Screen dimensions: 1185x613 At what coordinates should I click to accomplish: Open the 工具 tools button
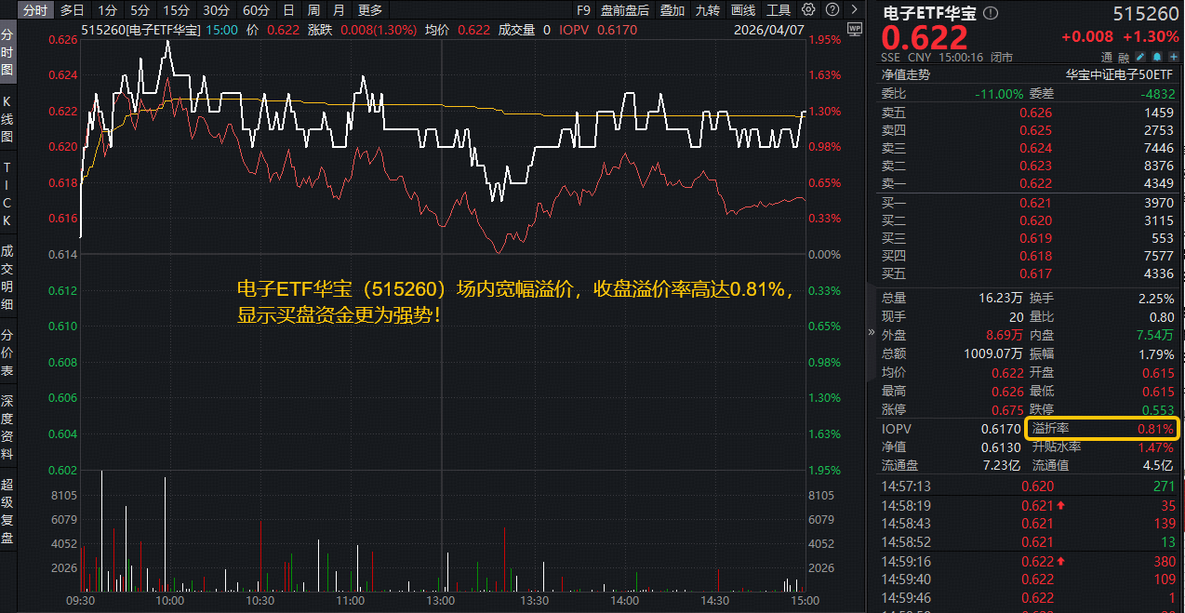pos(779,10)
